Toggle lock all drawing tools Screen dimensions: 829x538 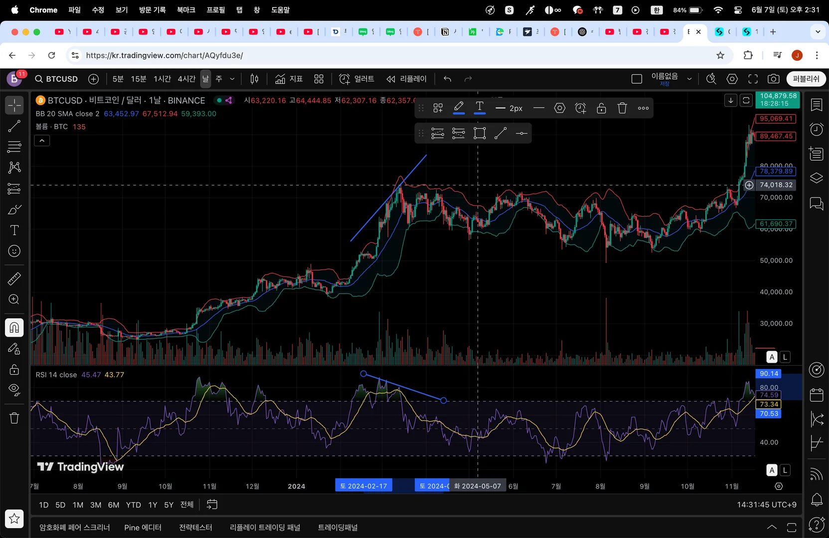point(14,369)
